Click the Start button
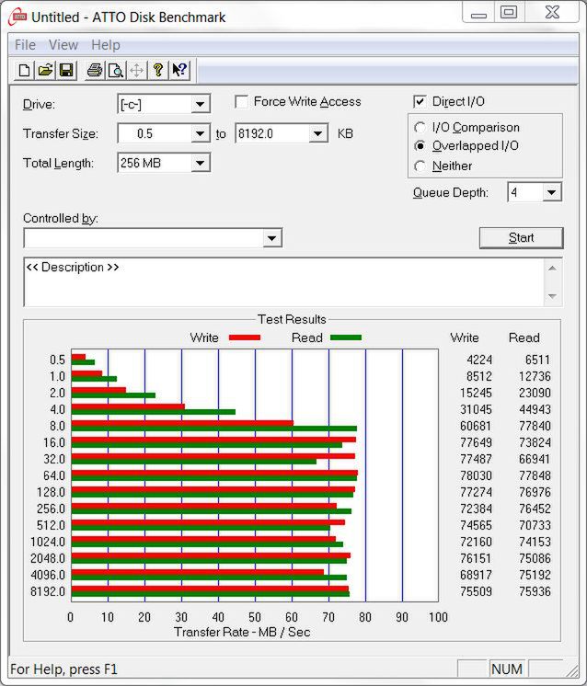 pos(521,237)
